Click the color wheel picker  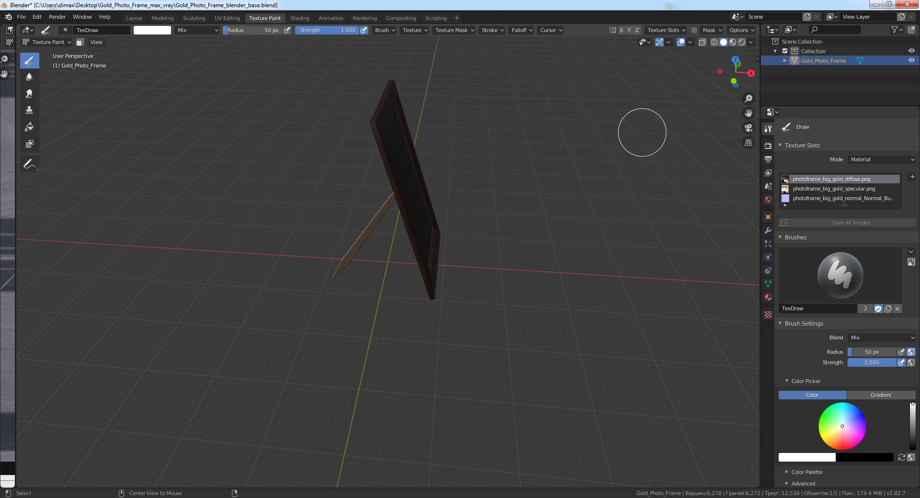[842, 426]
